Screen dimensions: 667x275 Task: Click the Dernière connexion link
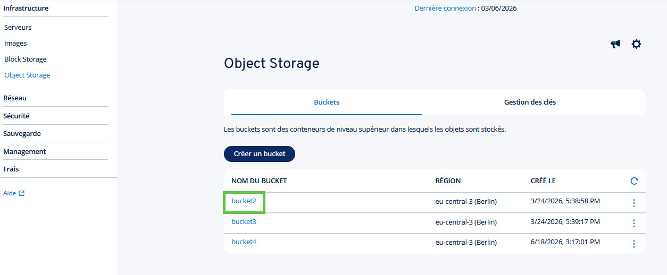(x=445, y=8)
